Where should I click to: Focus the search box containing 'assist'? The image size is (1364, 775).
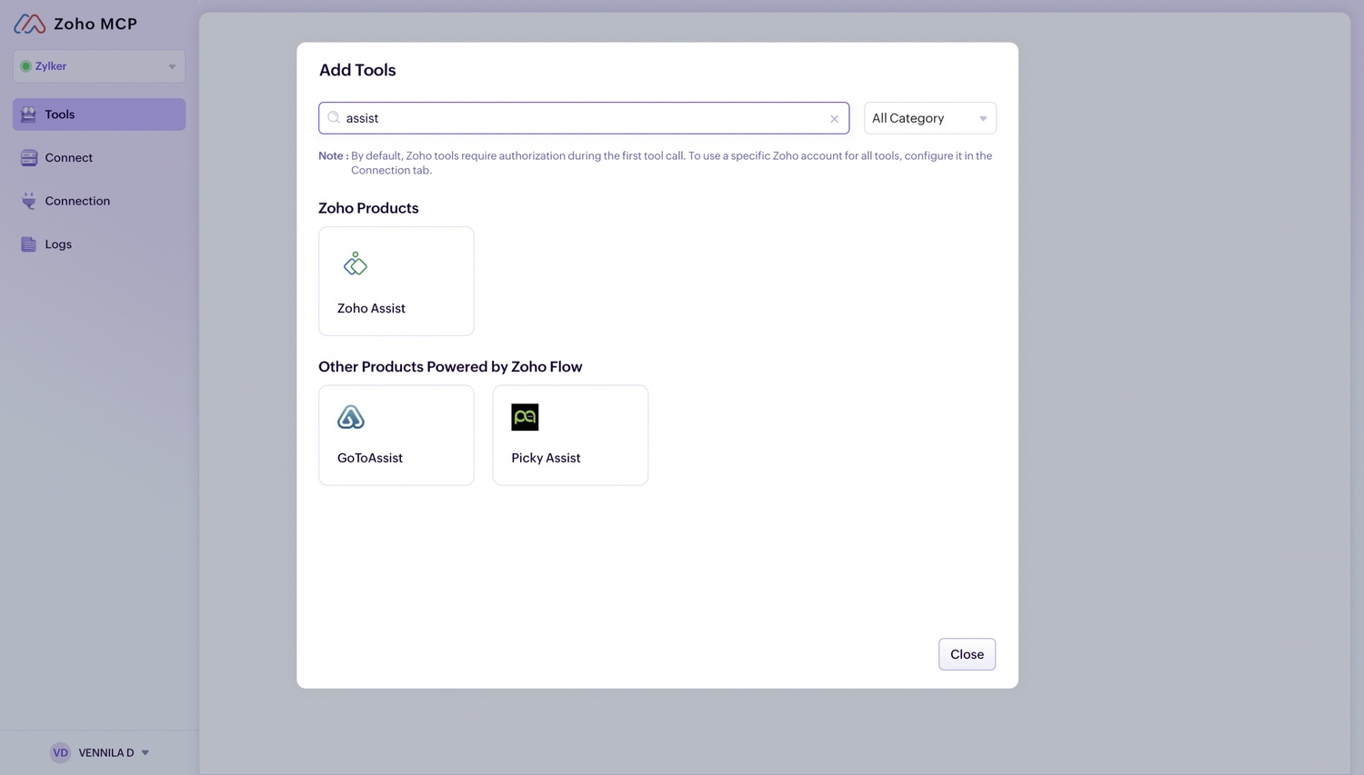click(x=582, y=118)
